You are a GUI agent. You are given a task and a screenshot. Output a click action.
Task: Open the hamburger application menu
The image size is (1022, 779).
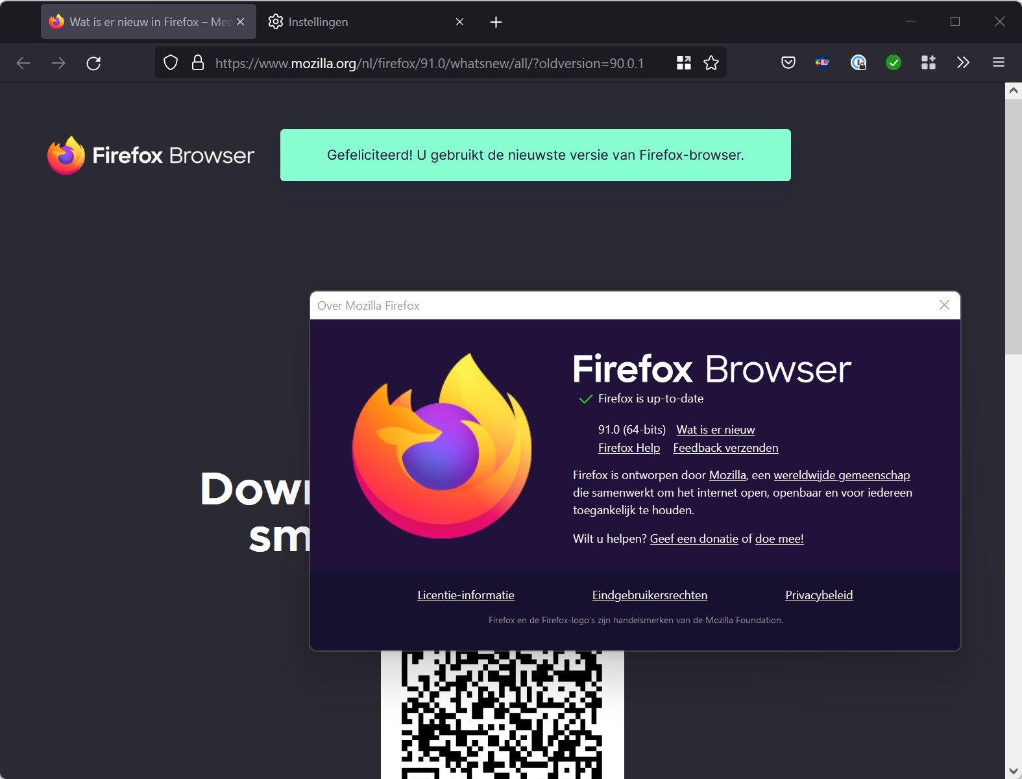[x=998, y=63]
